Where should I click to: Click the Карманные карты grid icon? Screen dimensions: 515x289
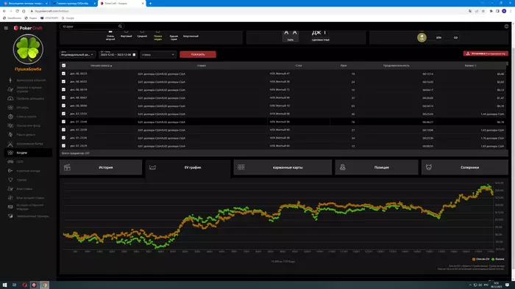(241, 167)
